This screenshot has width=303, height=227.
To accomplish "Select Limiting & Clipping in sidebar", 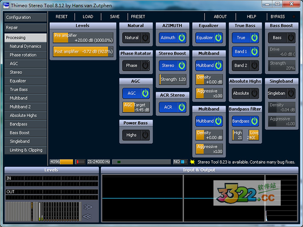I will [25, 150].
